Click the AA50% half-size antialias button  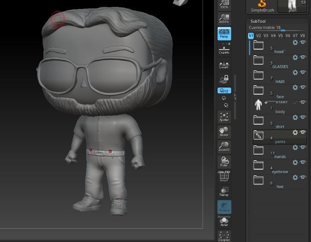pos(224,19)
